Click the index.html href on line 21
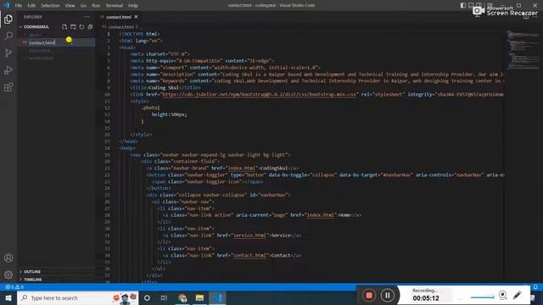Image resolution: width=543 pixels, height=305 pixels. click(x=242, y=168)
